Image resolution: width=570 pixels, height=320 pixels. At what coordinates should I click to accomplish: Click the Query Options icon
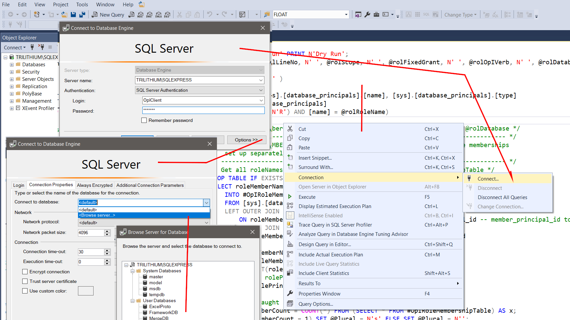290,304
